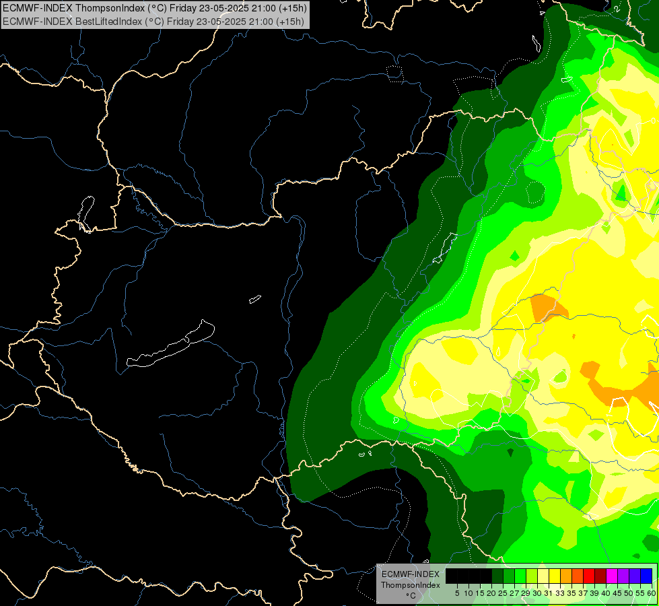Click the legend's "ThompsonIndex" label
659x606 pixels.
(411, 585)
